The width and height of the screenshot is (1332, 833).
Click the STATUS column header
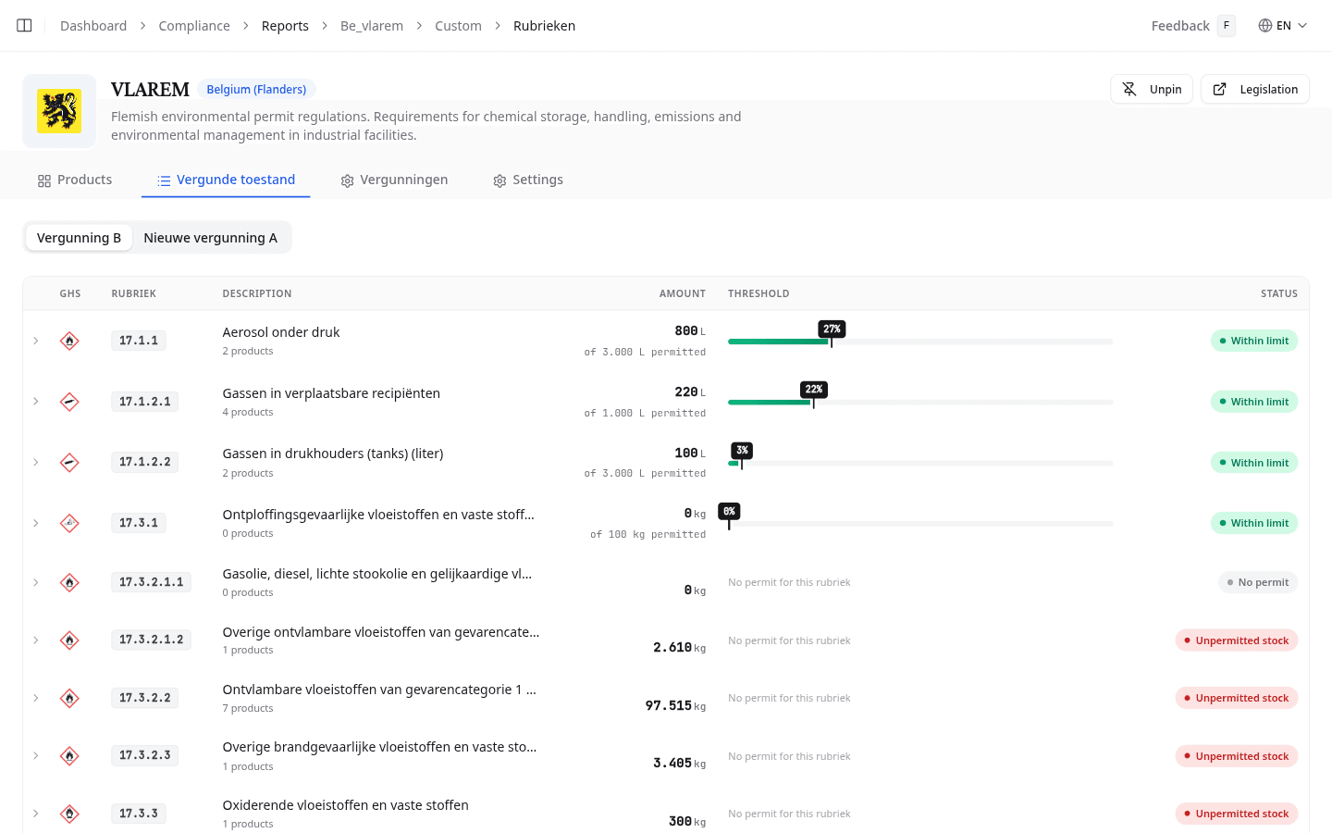tap(1279, 293)
